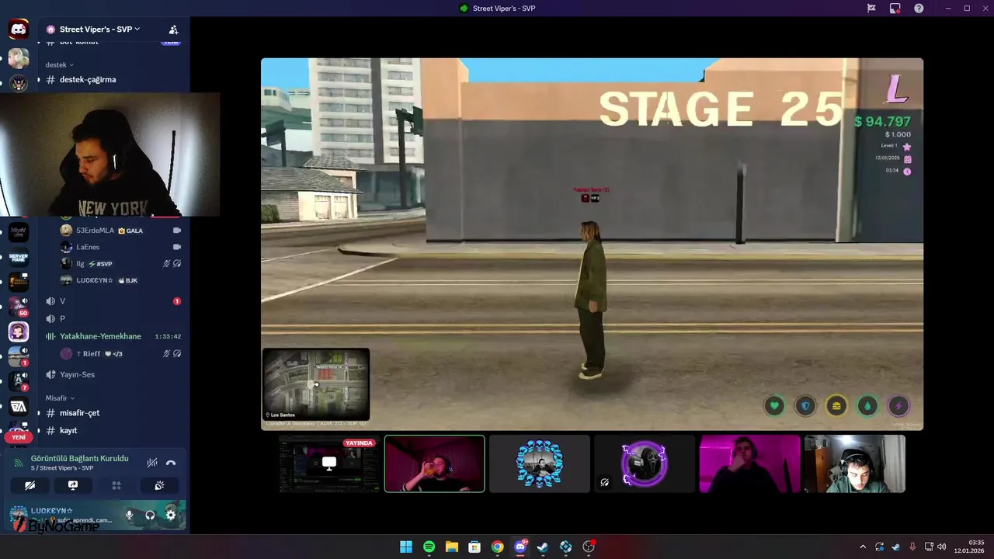
Task: Open the invite people icon beside server name
Action: pyautogui.click(x=173, y=30)
